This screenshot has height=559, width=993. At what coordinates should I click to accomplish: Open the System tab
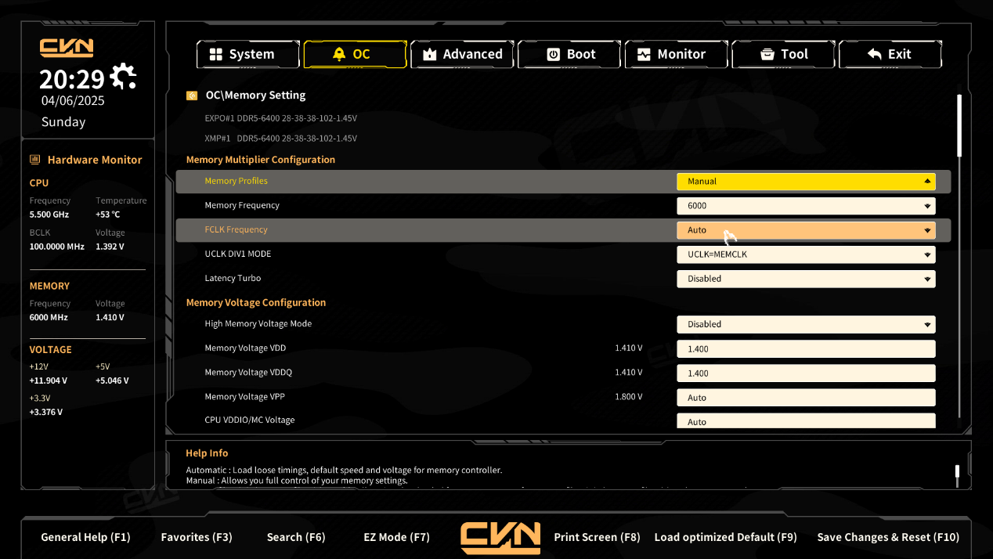(247, 54)
